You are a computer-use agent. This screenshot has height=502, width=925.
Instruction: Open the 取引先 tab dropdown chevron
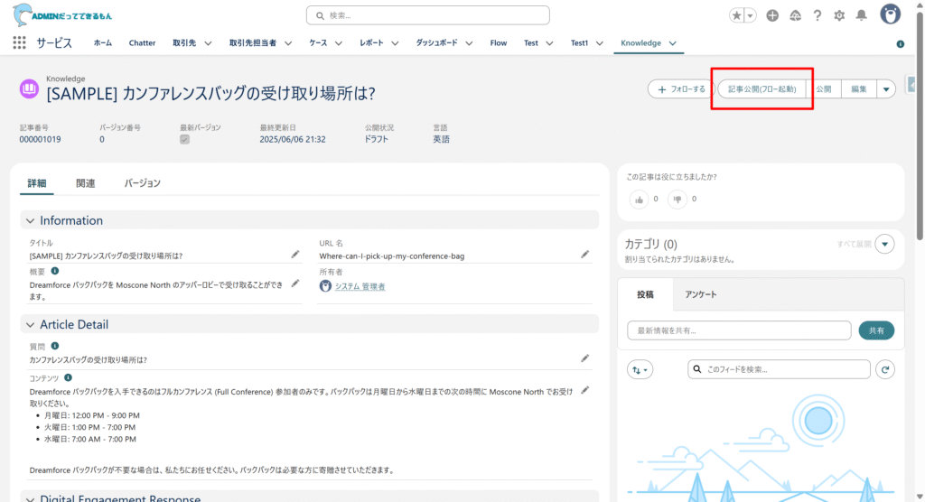coord(208,43)
